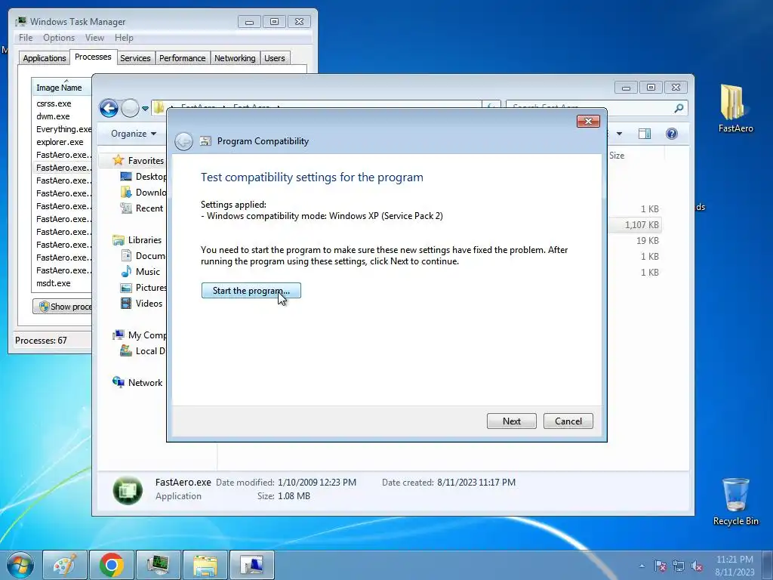Screen dimensions: 773x580
Task: Open Pictures library in sidebar
Action: click(143, 287)
